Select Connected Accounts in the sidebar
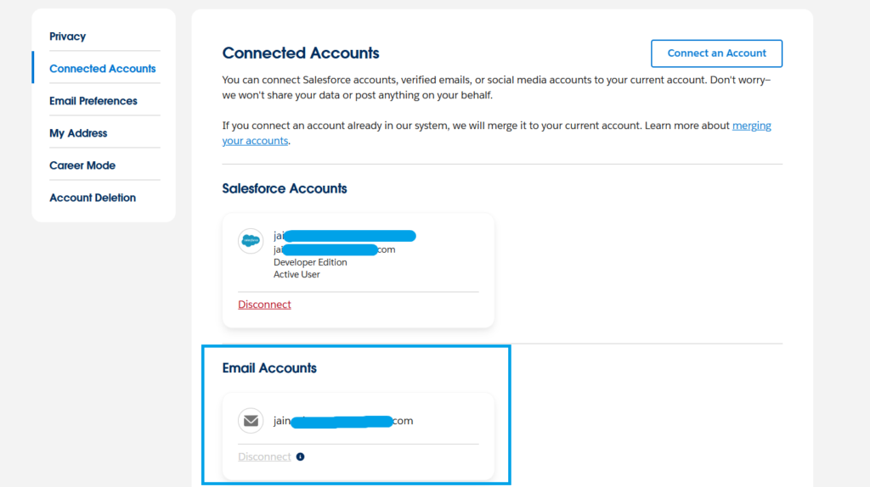The height and width of the screenshot is (487, 870). click(x=103, y=69)
